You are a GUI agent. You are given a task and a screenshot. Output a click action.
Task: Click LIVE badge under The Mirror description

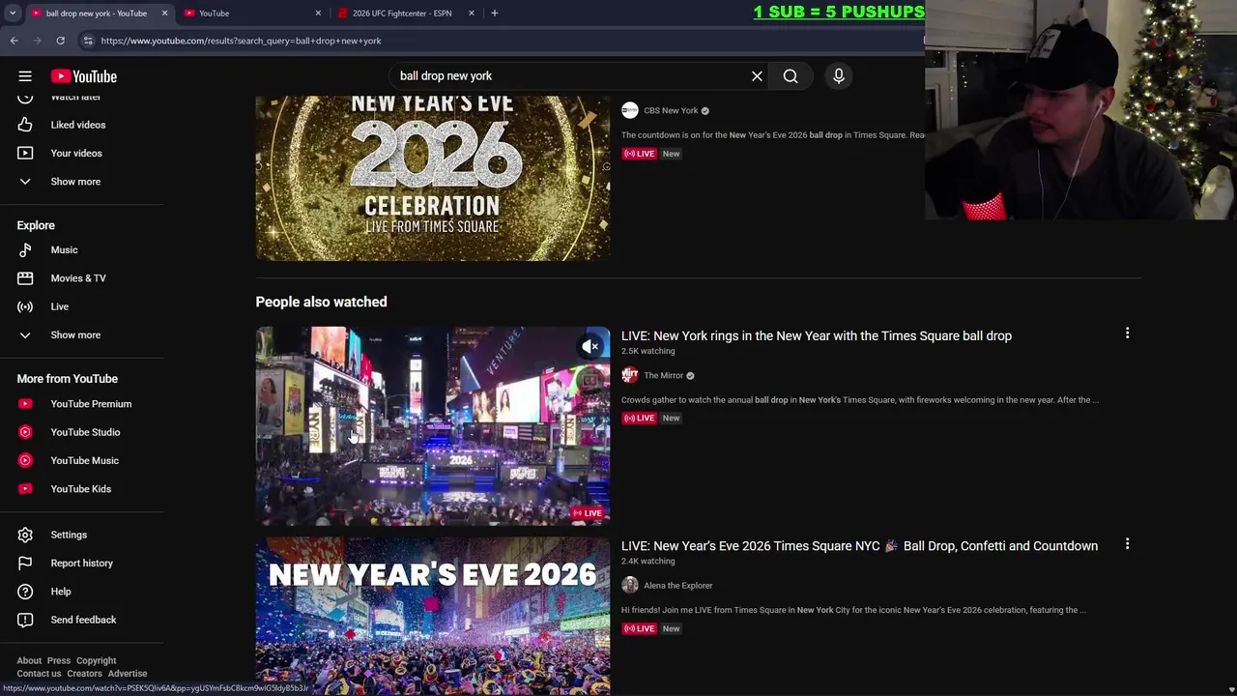pos(639,418)
